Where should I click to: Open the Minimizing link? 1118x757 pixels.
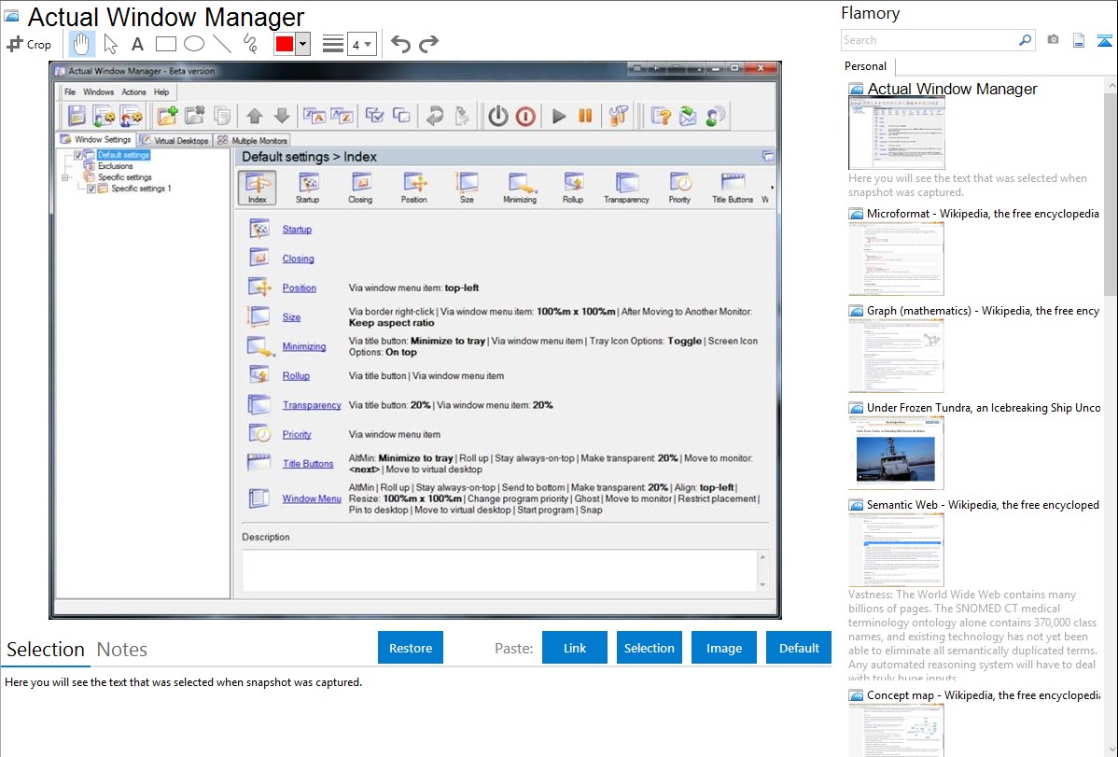[x=303, y=346]
